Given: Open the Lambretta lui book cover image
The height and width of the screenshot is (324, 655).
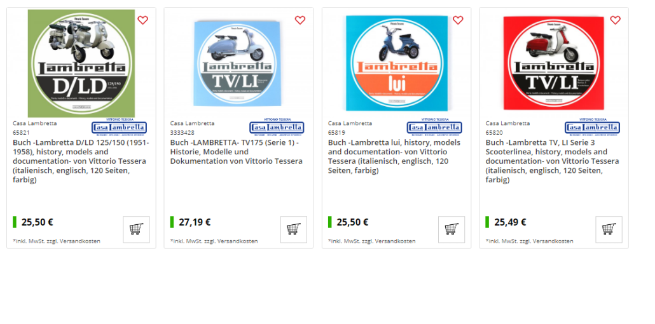Looking at the screenshot, I should tap(397, 63).
